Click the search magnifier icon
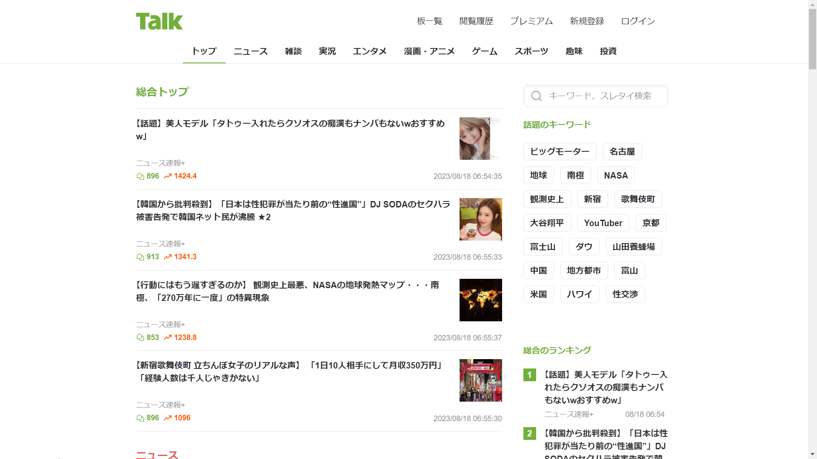 pyautogui.click(x=537, y=96)
